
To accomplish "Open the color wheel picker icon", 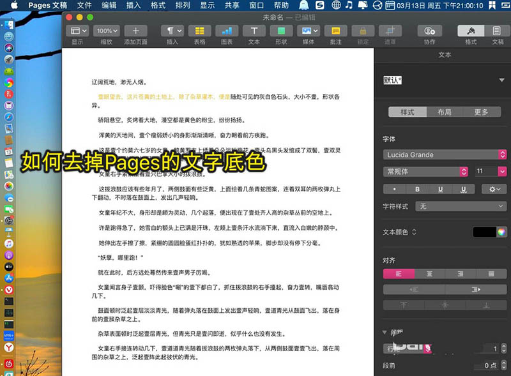I will click(x=501, y=232).
